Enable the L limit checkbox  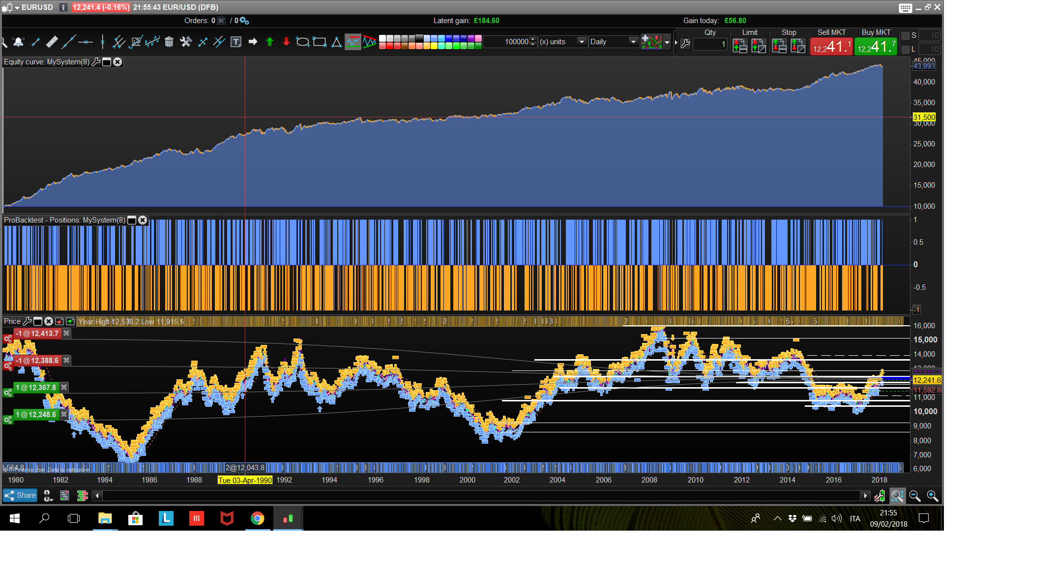(906, 49)
